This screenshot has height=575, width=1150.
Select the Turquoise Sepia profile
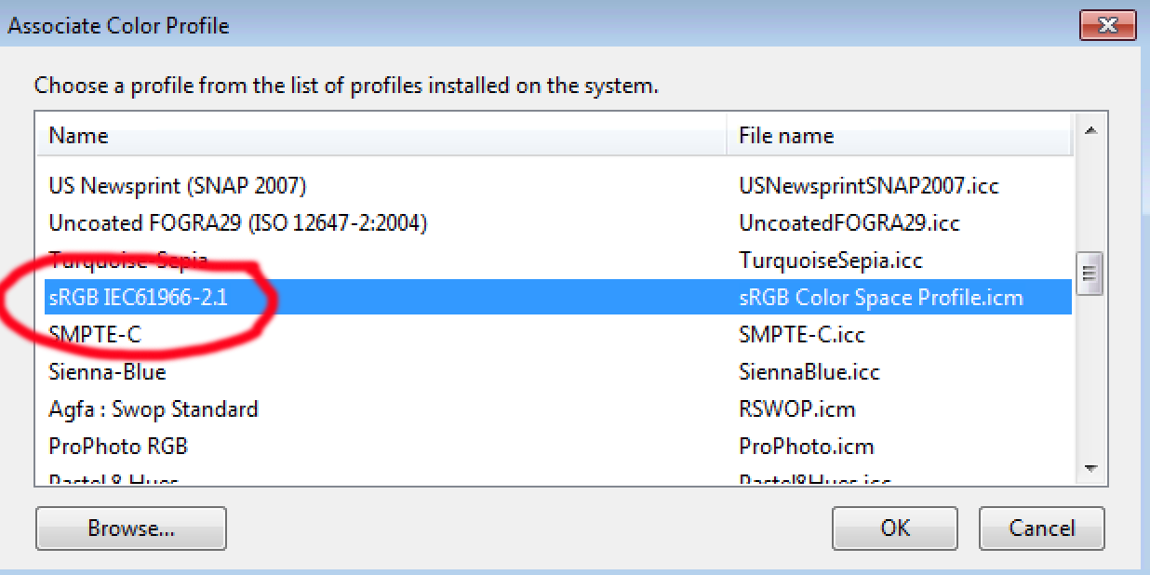click(x=112, y=260)
